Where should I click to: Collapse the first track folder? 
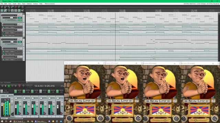point(24,14)
